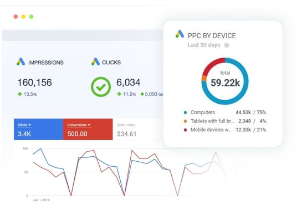
Task: Open the Last 30 days date range
Action: click(204, 45)
